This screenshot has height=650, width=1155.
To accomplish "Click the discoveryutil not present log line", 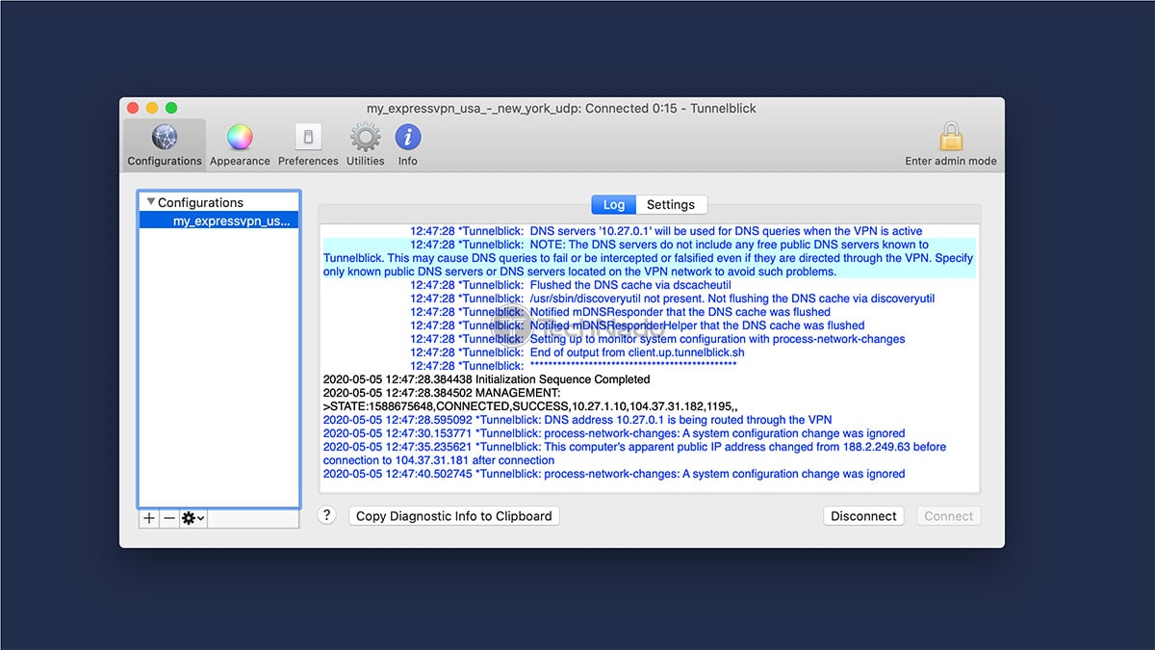I will tap(672, 299).
